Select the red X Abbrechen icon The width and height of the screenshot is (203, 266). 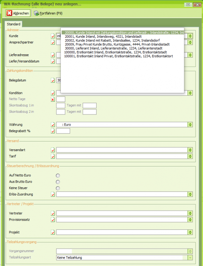(x=9, y=13)
